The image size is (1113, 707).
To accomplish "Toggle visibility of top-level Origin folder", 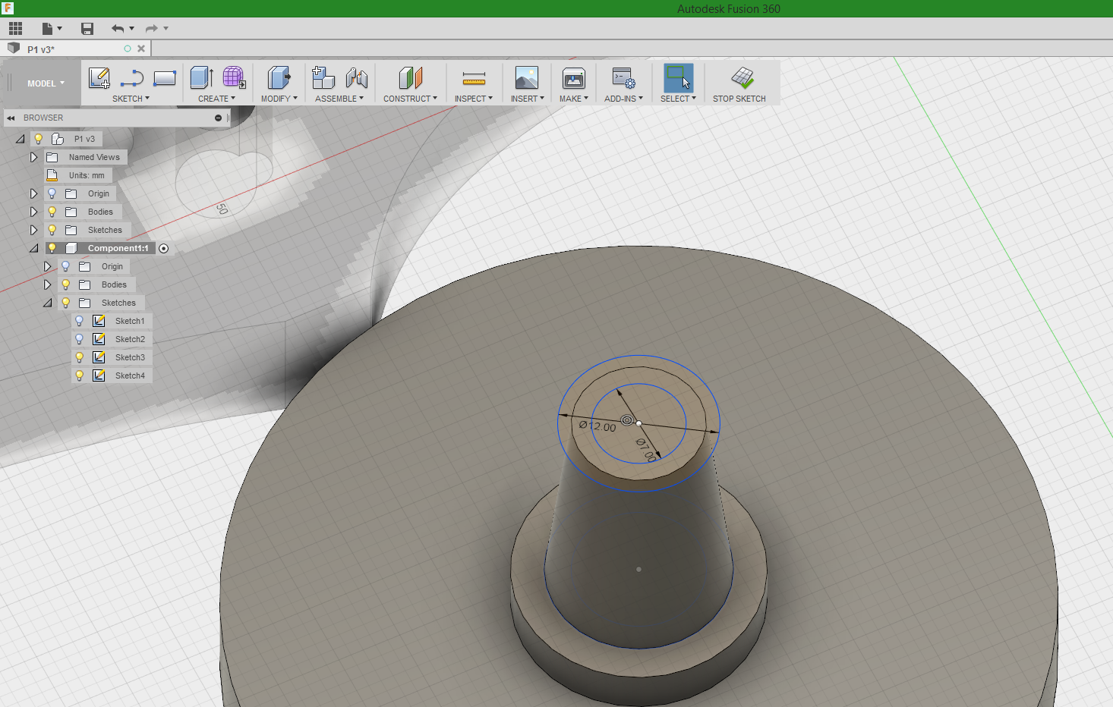I will coord(52,193).
